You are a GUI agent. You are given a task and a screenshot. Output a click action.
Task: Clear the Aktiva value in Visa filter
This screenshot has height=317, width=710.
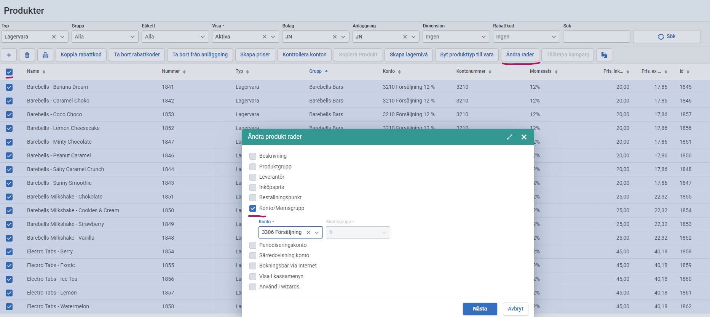(x=265, y=37)
